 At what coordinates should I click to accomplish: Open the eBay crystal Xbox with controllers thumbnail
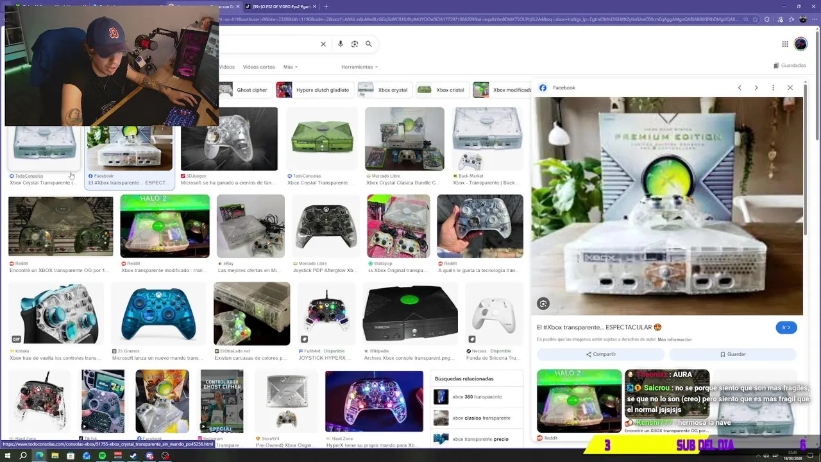251,226
